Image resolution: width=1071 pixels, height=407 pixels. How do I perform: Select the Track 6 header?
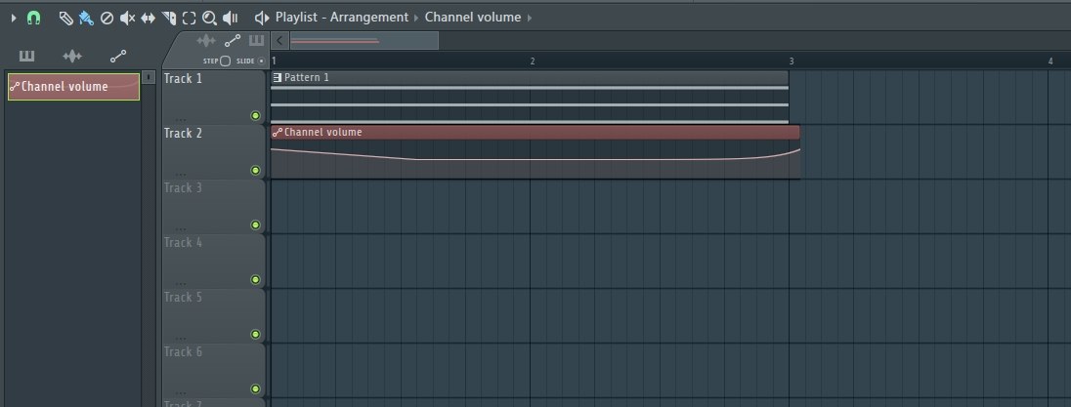click(x=213, y=370)
